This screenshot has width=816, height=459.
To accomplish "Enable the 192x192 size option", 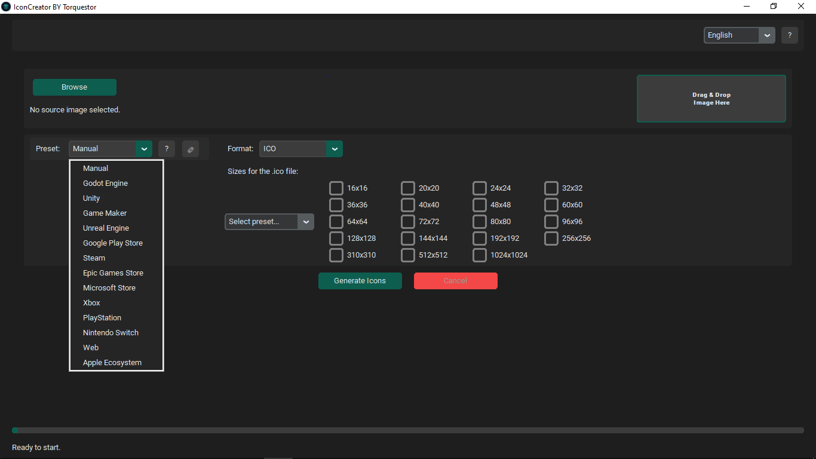I will 480,238.
